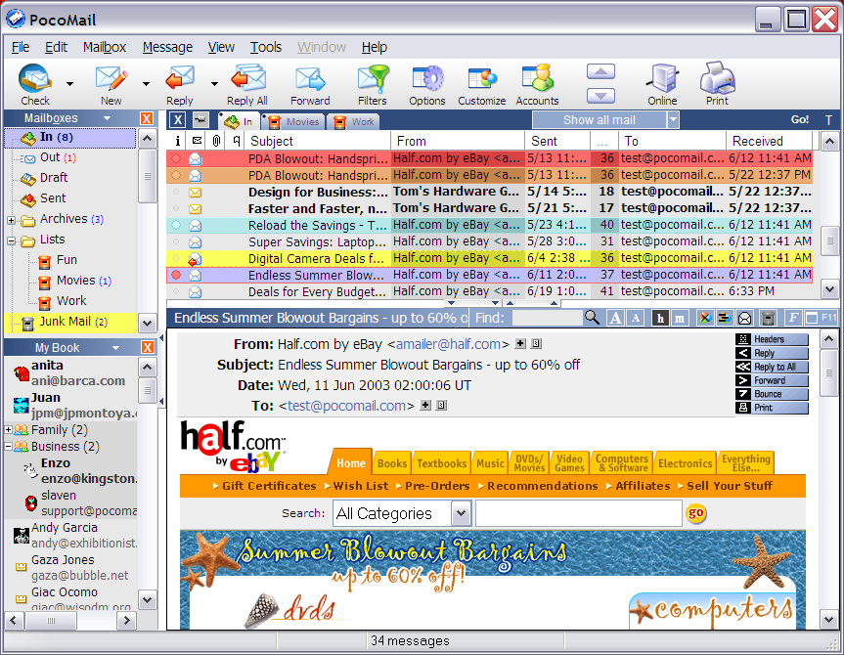Viewport: 844px width, 655px height.
Task: Go to next message with the down arrow toolbar button
Action: tap(600, 96)
